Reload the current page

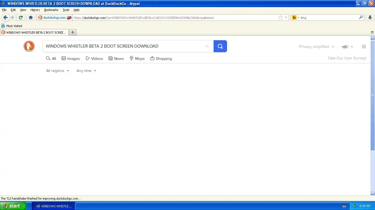21,17
